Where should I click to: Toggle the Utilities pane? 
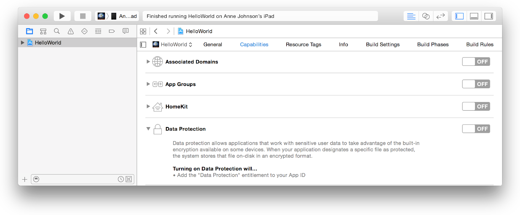pos(488,16)
